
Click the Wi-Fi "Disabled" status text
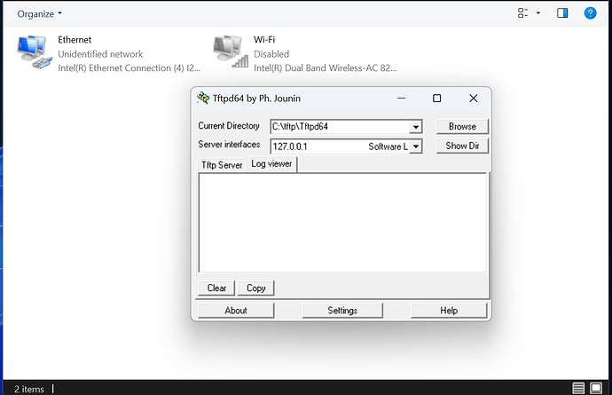click(x=271, y=54)
